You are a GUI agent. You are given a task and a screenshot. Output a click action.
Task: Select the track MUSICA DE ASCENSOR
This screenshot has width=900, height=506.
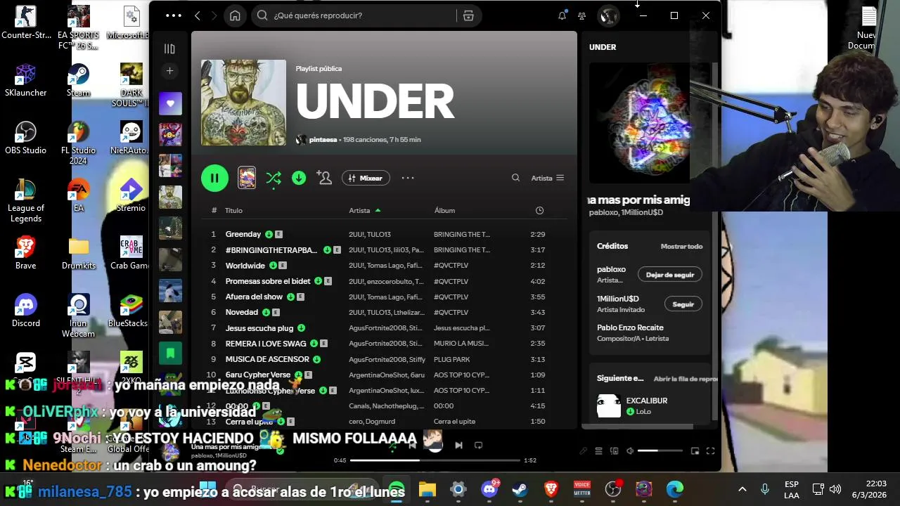point(267,359)
